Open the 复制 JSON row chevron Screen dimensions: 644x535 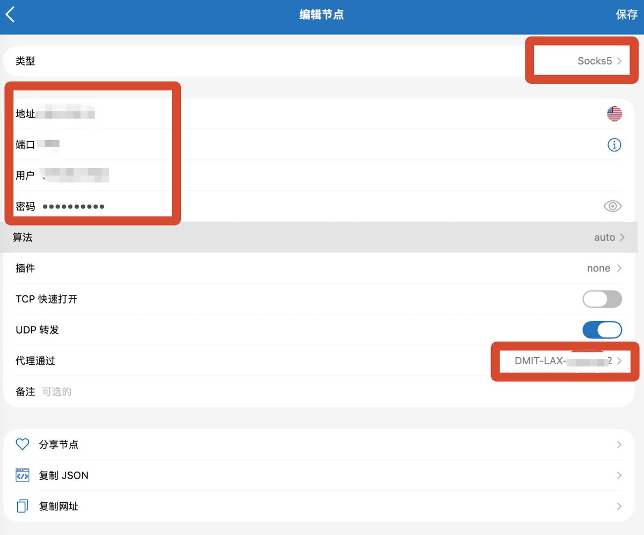619,475
